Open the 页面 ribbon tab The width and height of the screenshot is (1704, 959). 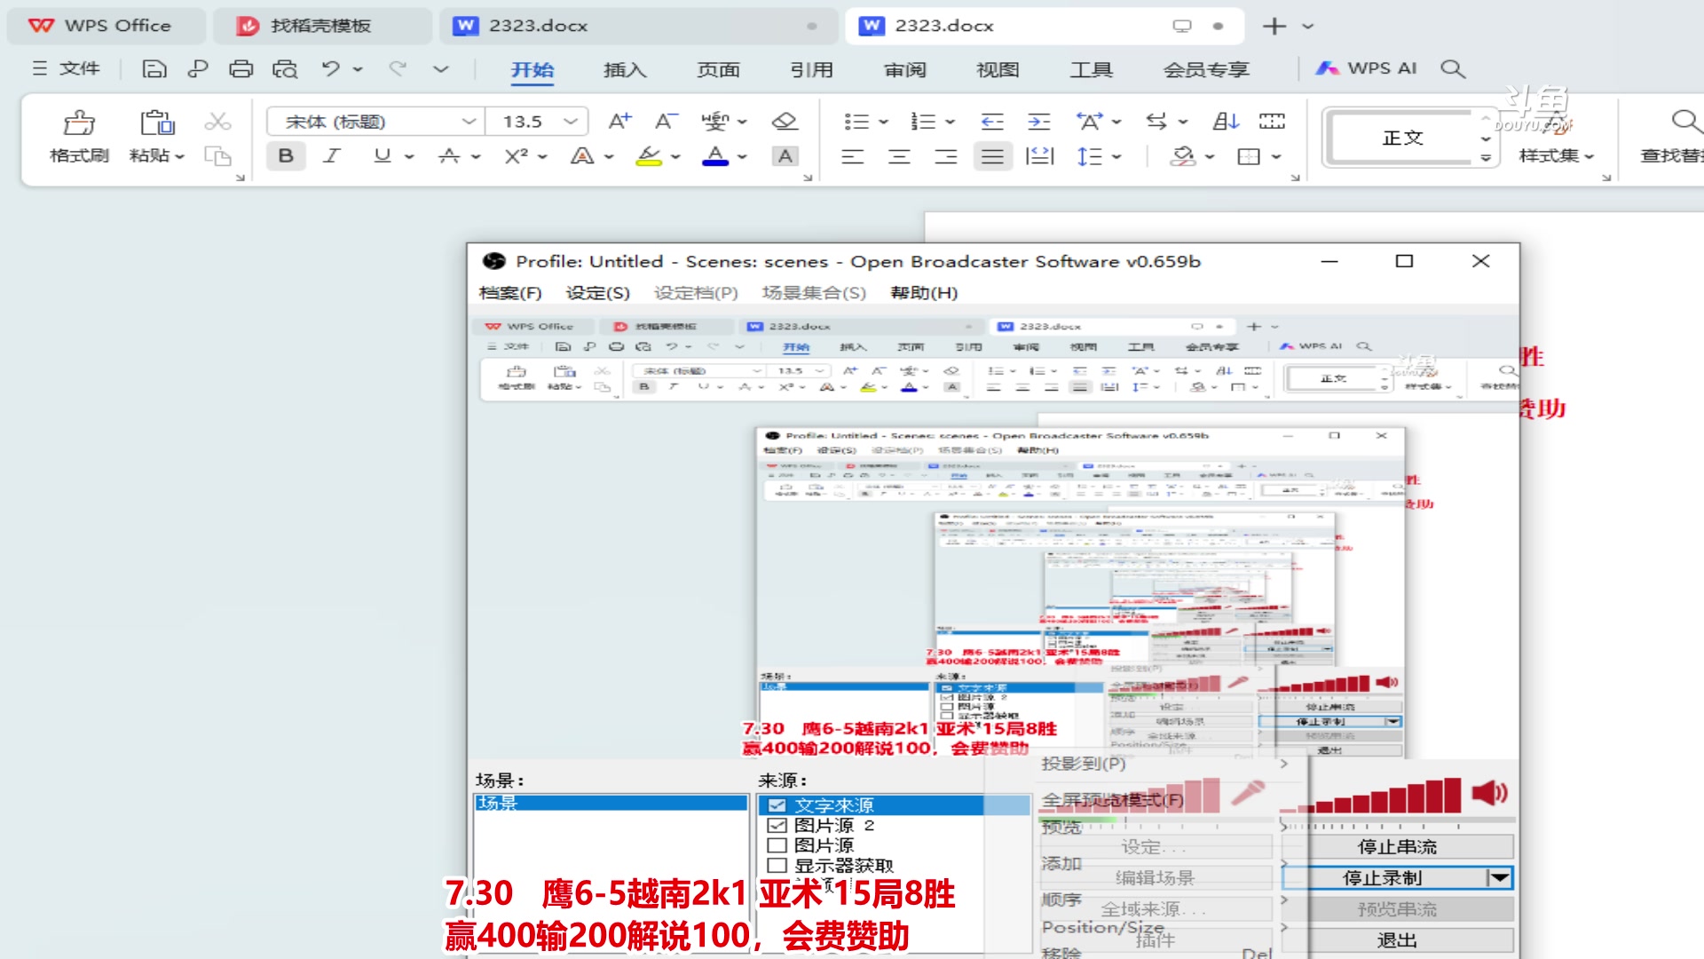(x=718, y=69)
